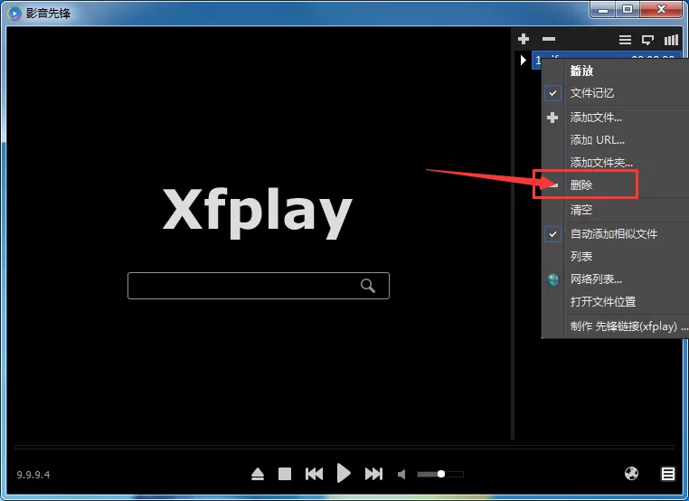Image resolution: width=689 pixels, height=501 pixels.
Task: Minimize the 影音先锋 window
Action: (x=603, y=10)
